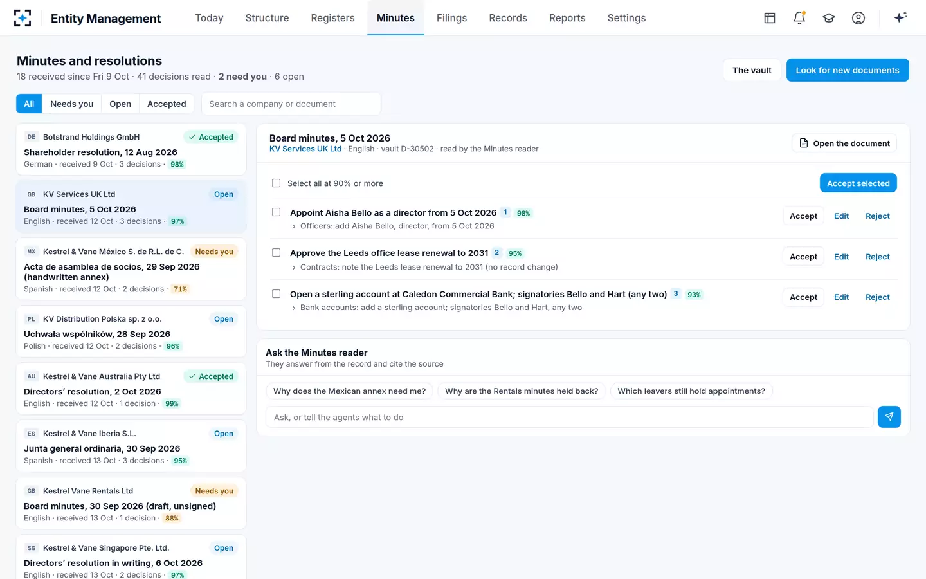Click Accept selected
The width and height of the screenshot is (926, 579).
pos(858,183)
